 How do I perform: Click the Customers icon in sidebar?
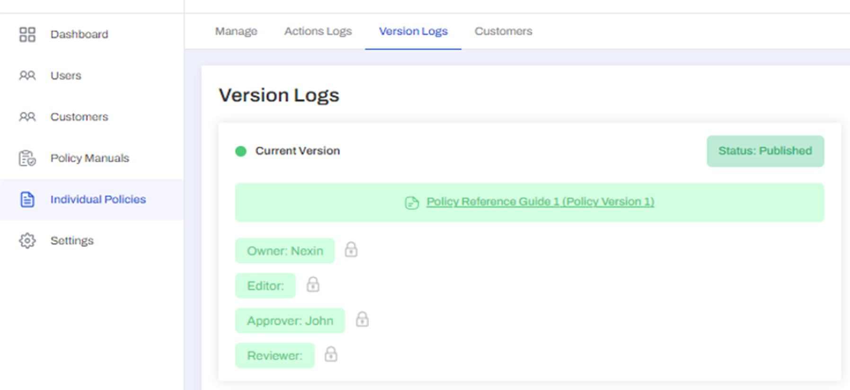(27, 117)
